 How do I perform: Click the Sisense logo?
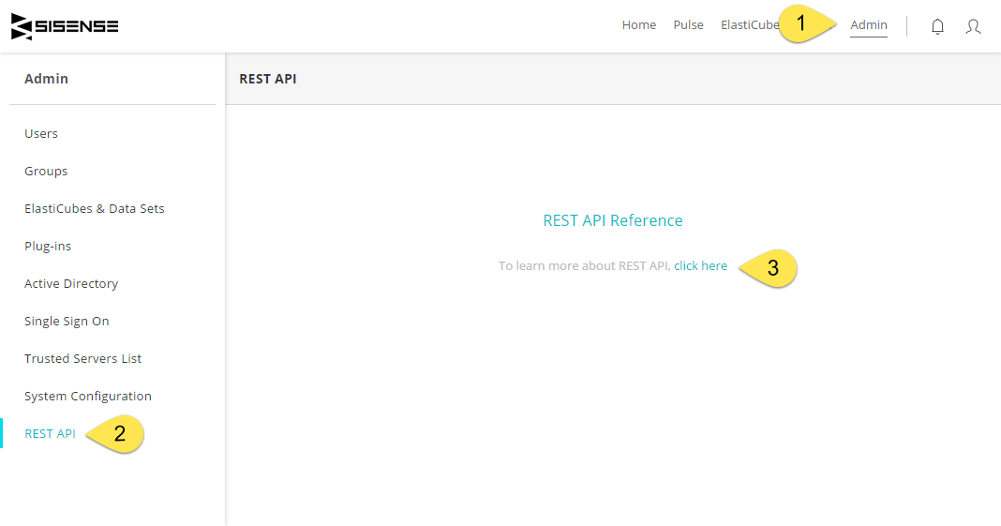point(65,26)
